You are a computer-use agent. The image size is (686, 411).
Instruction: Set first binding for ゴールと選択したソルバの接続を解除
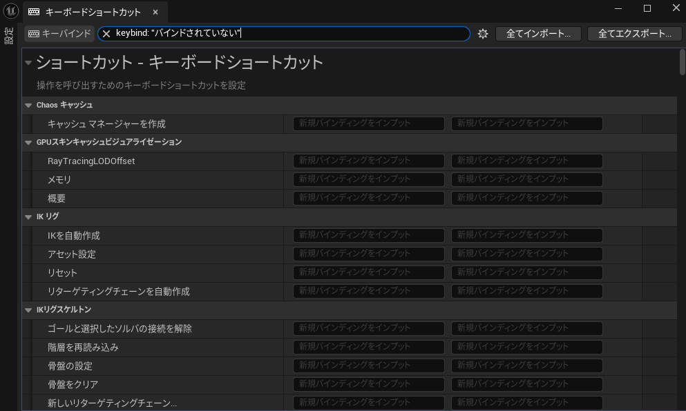tap(369, 328)
